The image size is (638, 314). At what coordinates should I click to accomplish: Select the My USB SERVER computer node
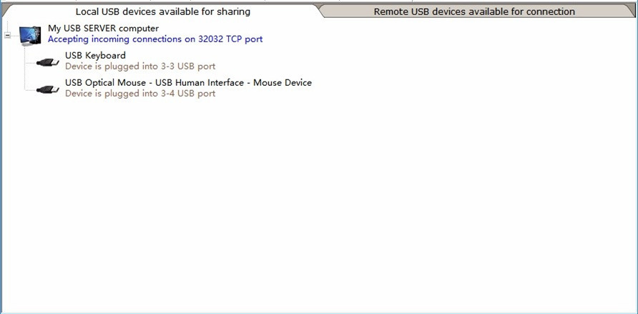(x=103, y=29)
